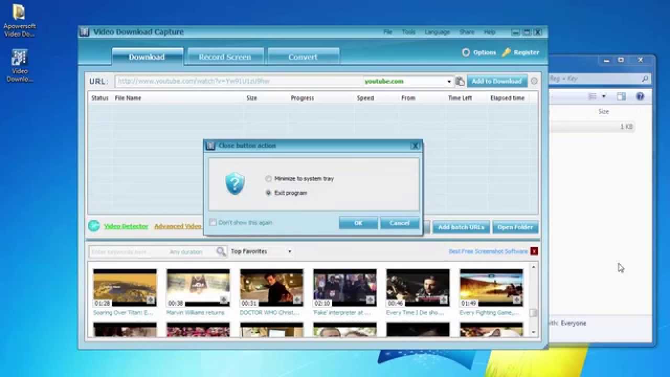Screen dimensions: 670x377
Task: Click the download icon on Marvin Williams returns thumbnail
Action: click(x=224, y=300)
